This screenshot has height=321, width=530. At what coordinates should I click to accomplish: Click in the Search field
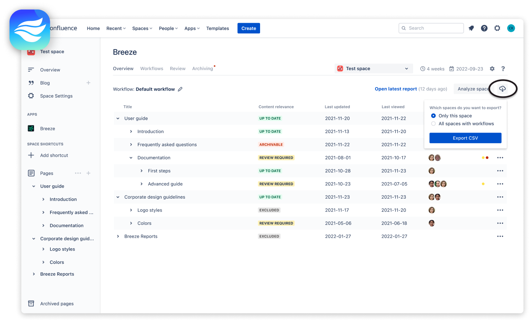tap(431, 28)
